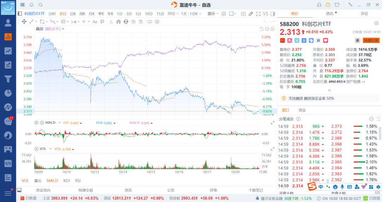Delete drawings with trash icon
Image resolution: width=382 pixels, height=202 pixels.
[140, 22]
